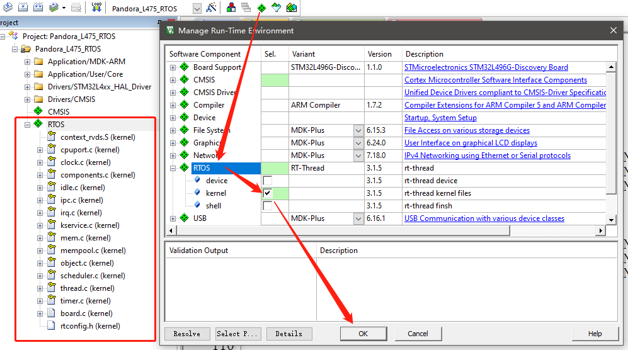This screenshot has height=350, width=628.
Task: Open the File System variant dropdown
Action: pos(358,130)
